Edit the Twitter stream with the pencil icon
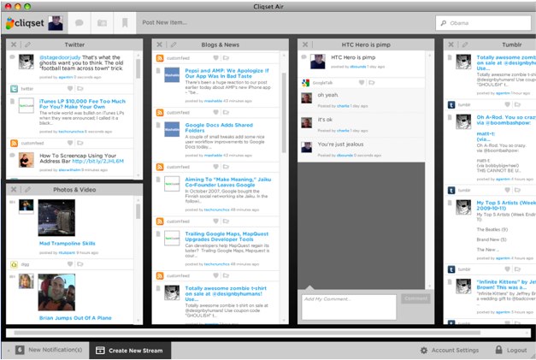Image resolution: width=536 pixels, height=360 pixels. point(27,44)
